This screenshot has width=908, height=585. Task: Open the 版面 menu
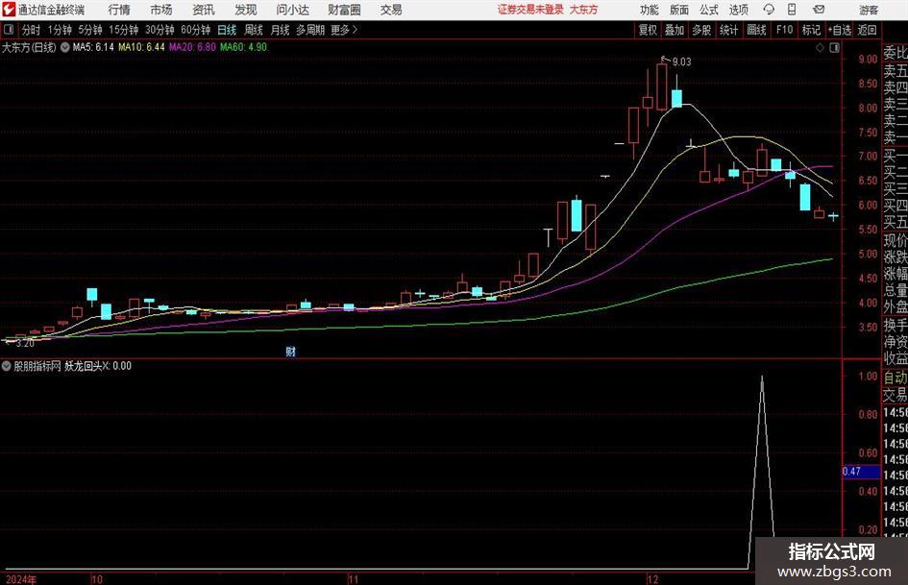[679, 10]
